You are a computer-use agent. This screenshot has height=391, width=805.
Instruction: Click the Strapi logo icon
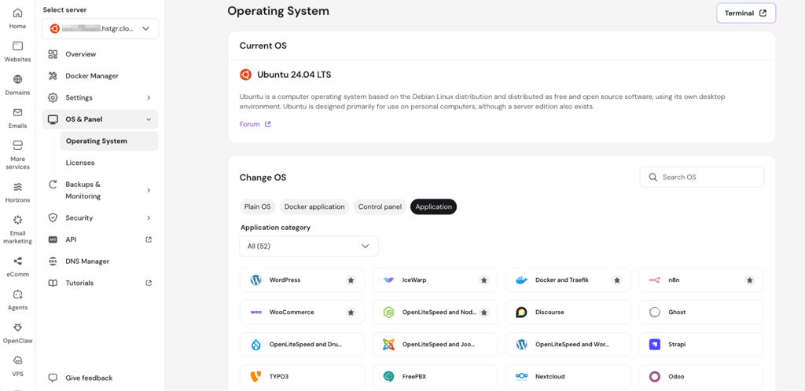[655, 345]
